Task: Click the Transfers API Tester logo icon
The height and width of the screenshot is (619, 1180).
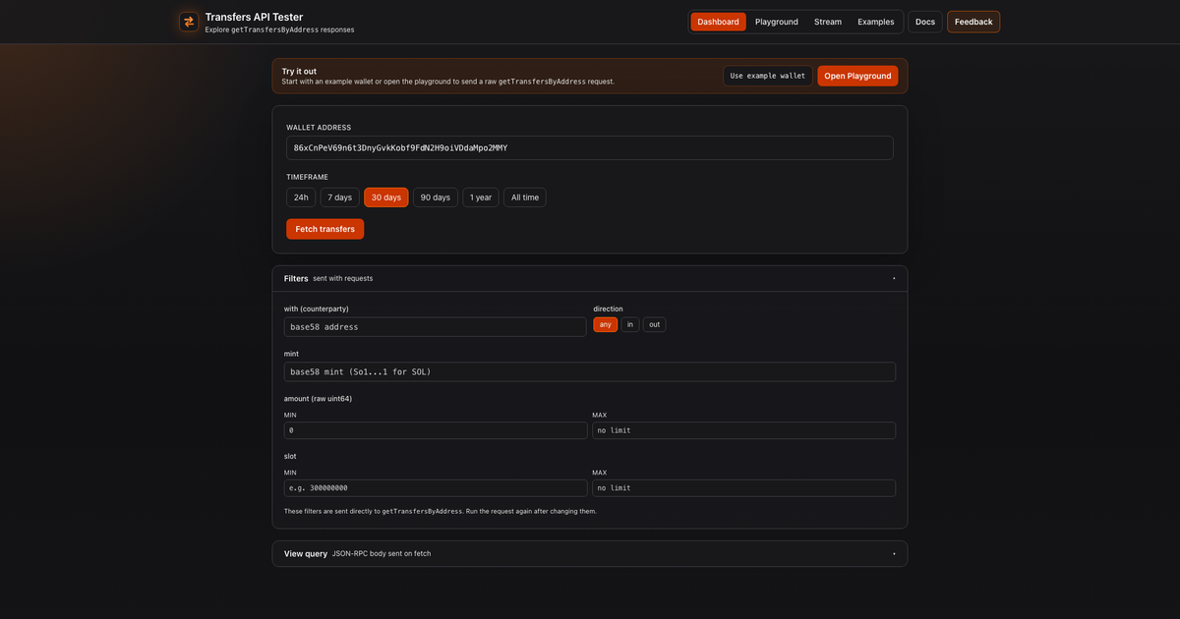Action: [x=189, y=22]
